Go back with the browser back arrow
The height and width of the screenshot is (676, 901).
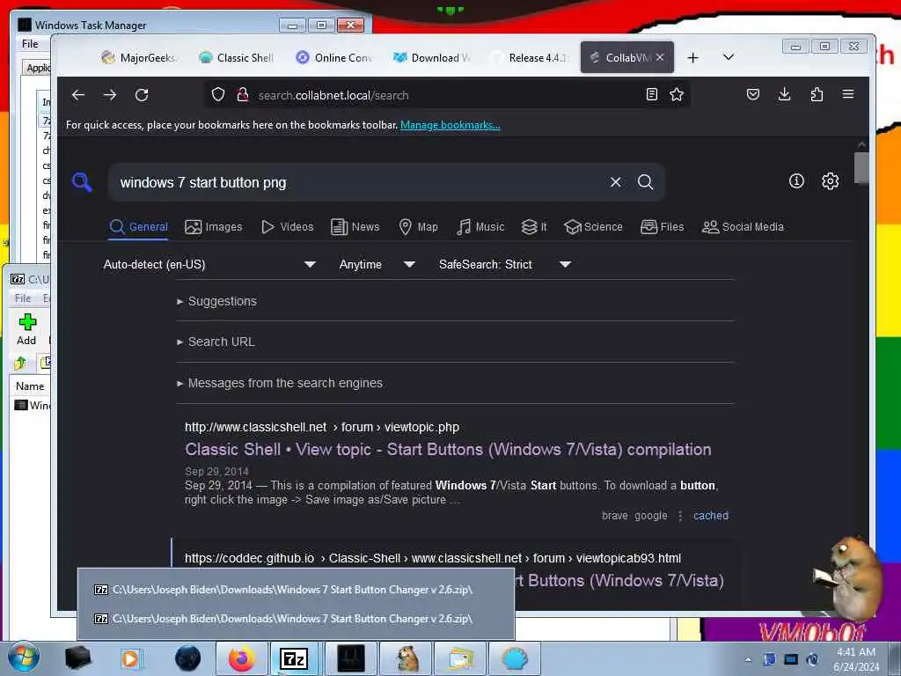coord(78,95)
